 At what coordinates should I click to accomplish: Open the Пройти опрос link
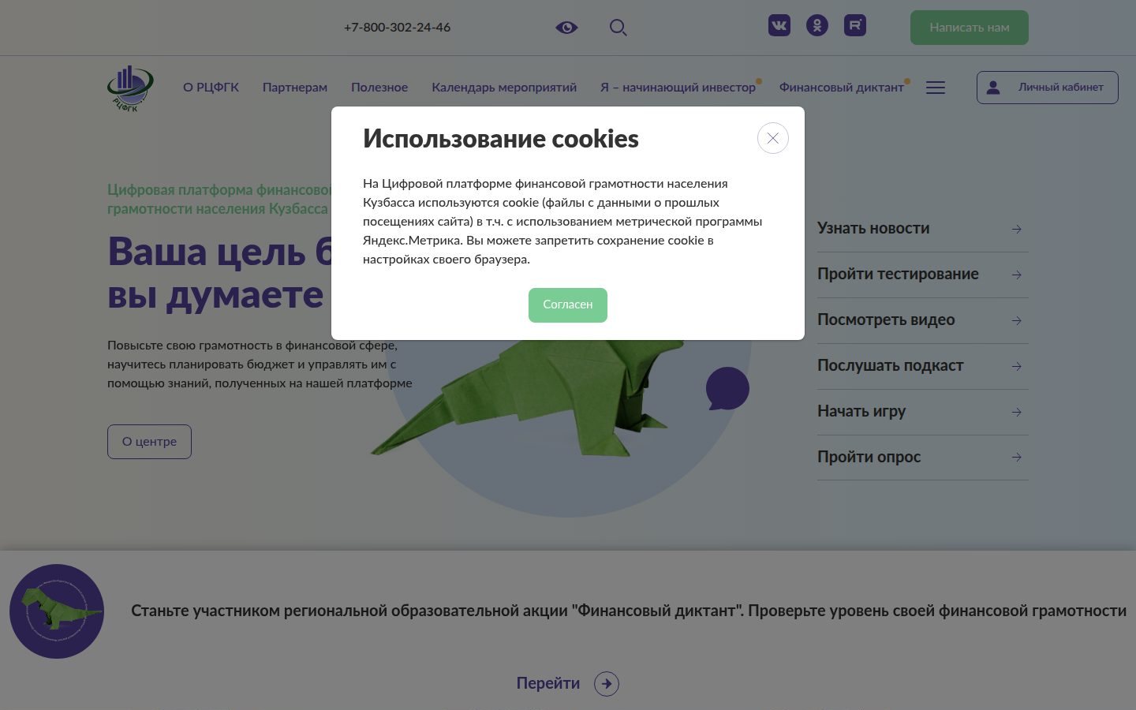869,458
